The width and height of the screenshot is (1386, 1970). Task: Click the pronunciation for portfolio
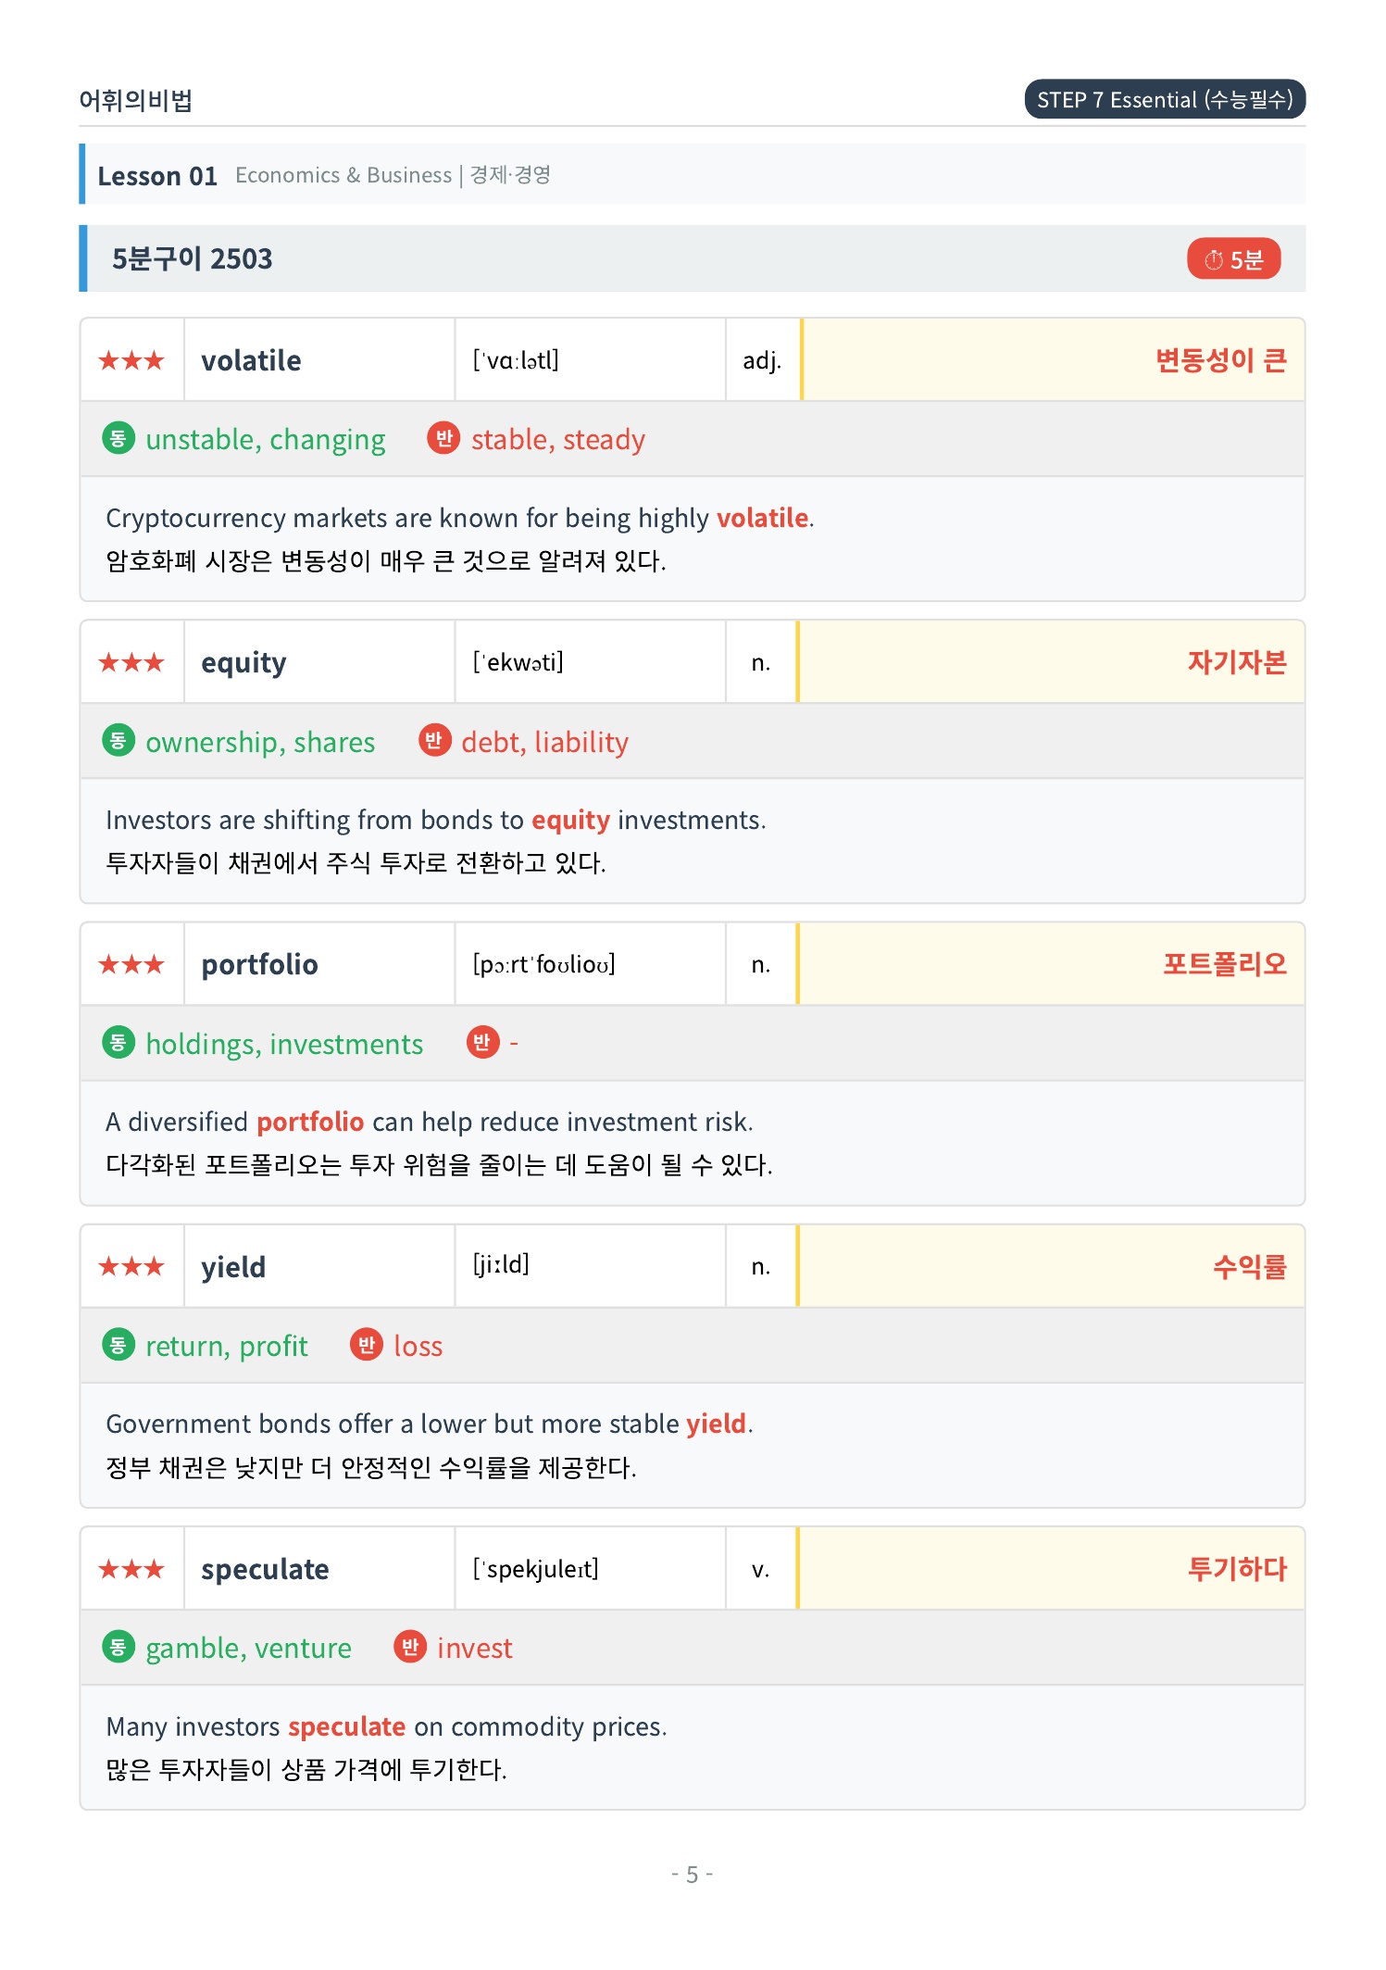(543, 964)
